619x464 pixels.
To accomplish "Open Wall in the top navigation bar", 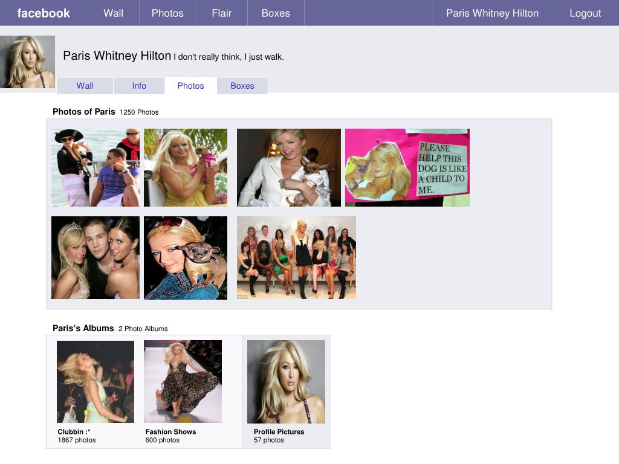I will click(113, 13).
